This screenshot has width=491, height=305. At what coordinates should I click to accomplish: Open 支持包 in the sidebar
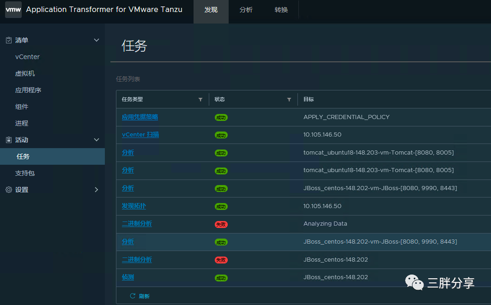(x=25, y=173)
